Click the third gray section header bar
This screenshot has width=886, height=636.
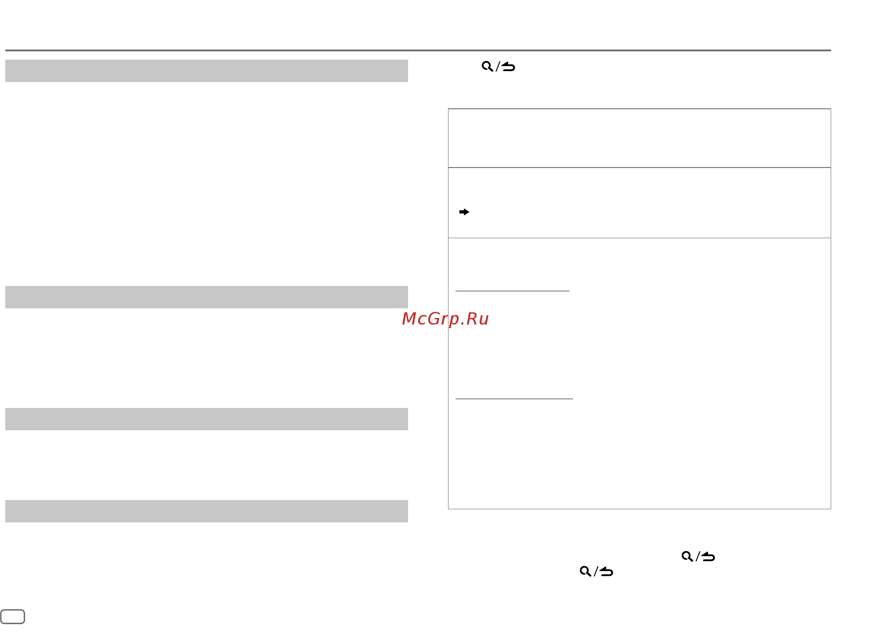tap(207, 419)
